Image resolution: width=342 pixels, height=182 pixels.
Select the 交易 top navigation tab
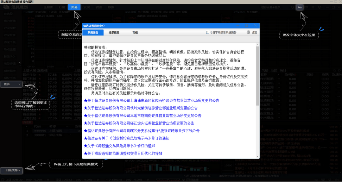point(74,7)
